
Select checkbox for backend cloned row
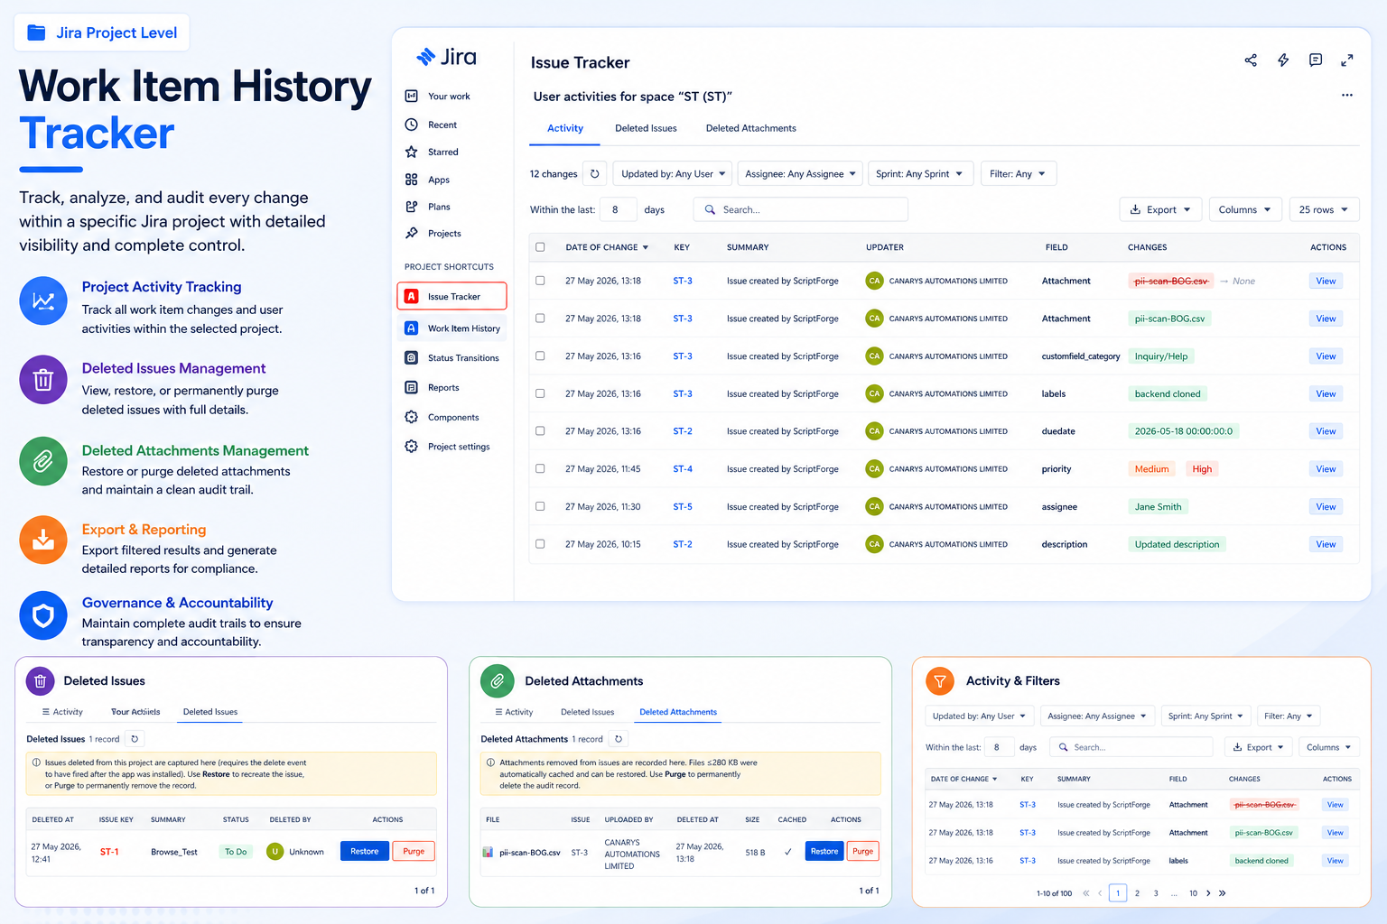[x=540, y=393]
